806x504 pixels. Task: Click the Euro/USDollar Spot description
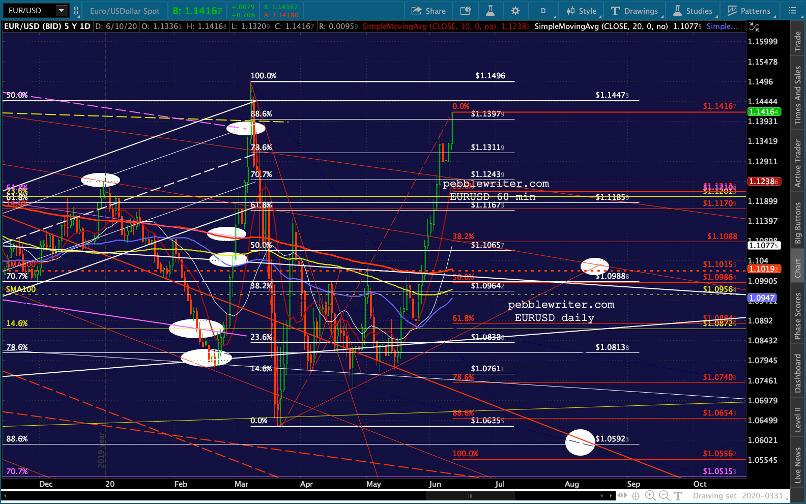click(x=125, y=11)
